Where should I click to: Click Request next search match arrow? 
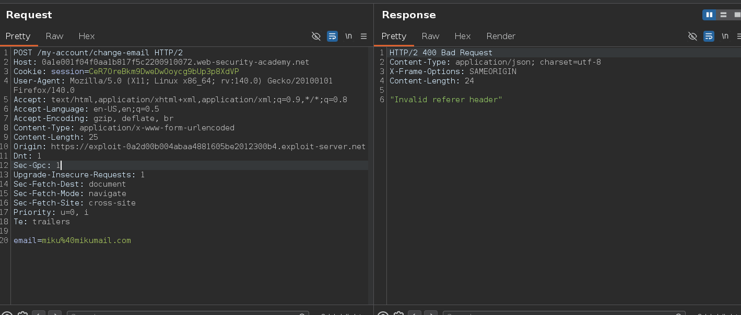point(55,313)
